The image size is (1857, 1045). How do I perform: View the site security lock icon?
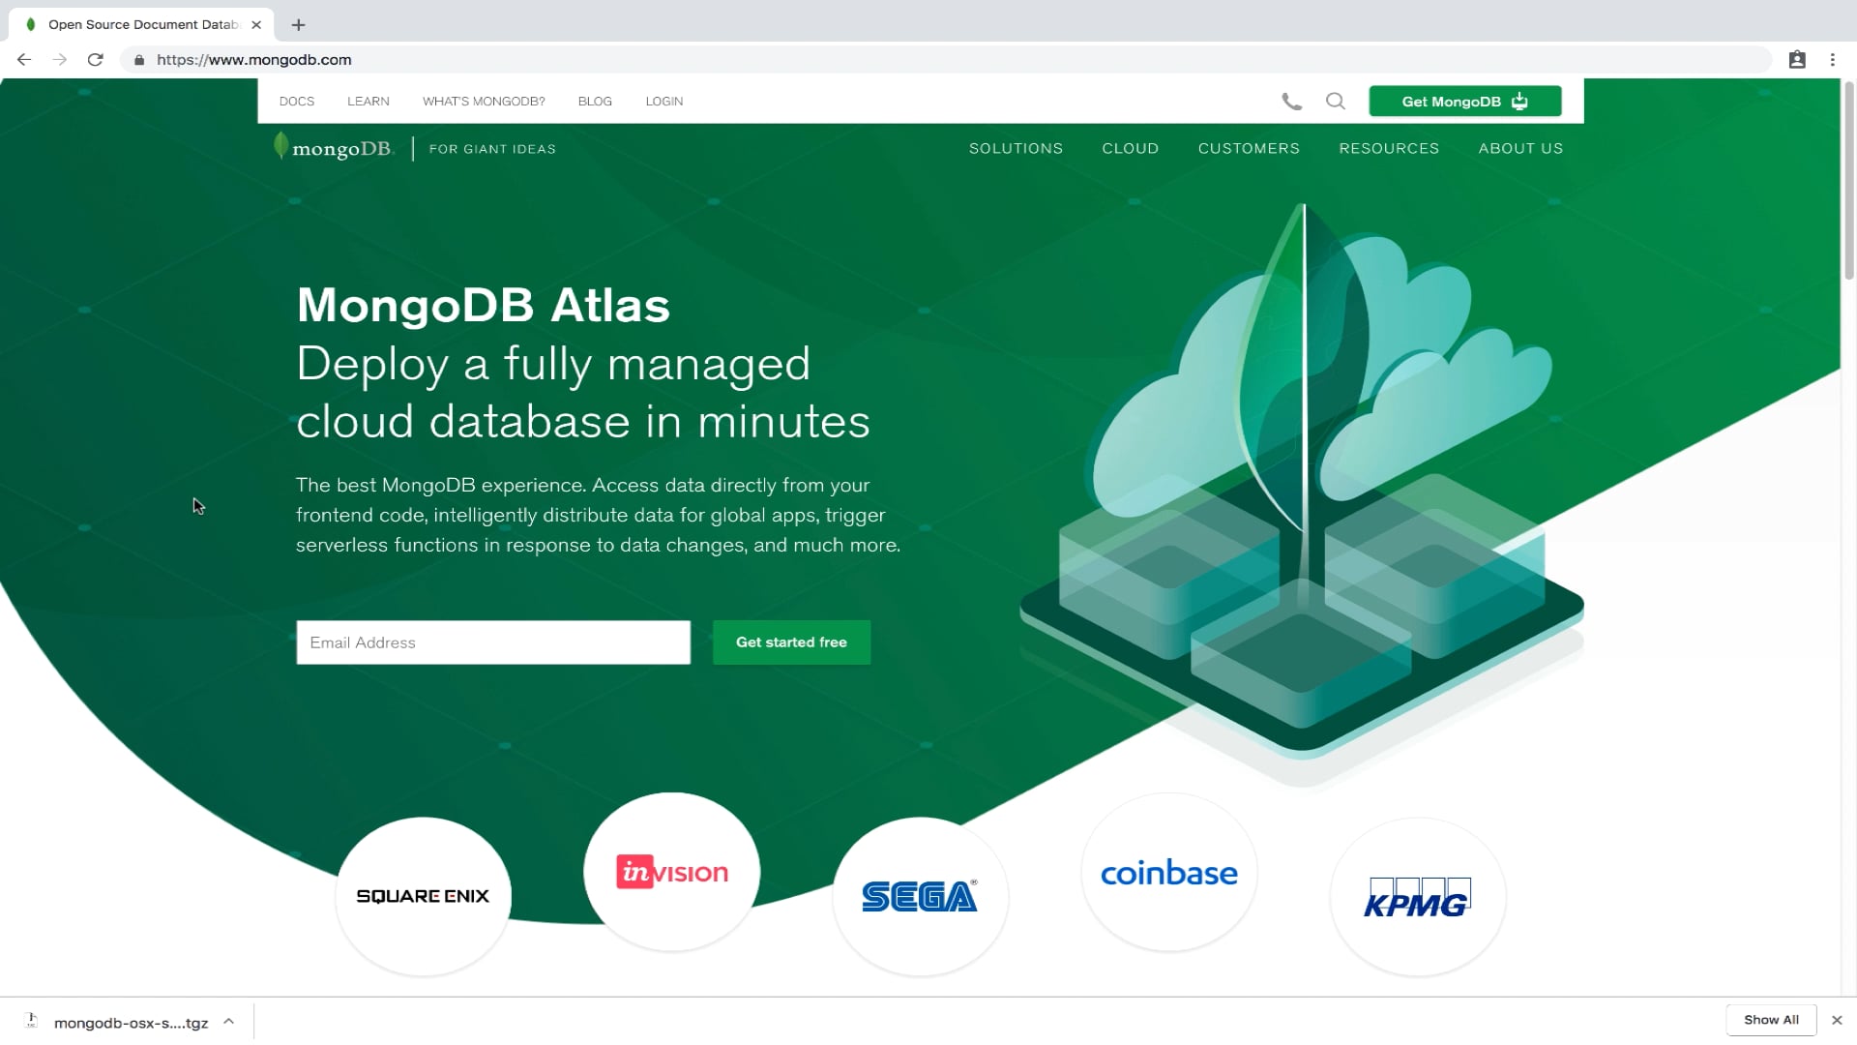pos(139,60)
